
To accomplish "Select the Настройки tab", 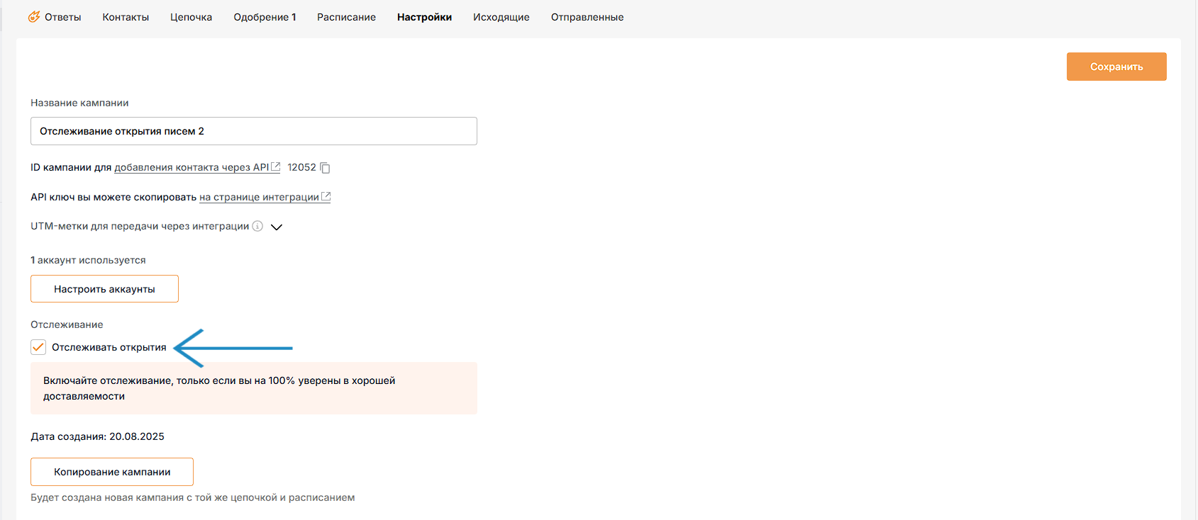I will point(424,17).
